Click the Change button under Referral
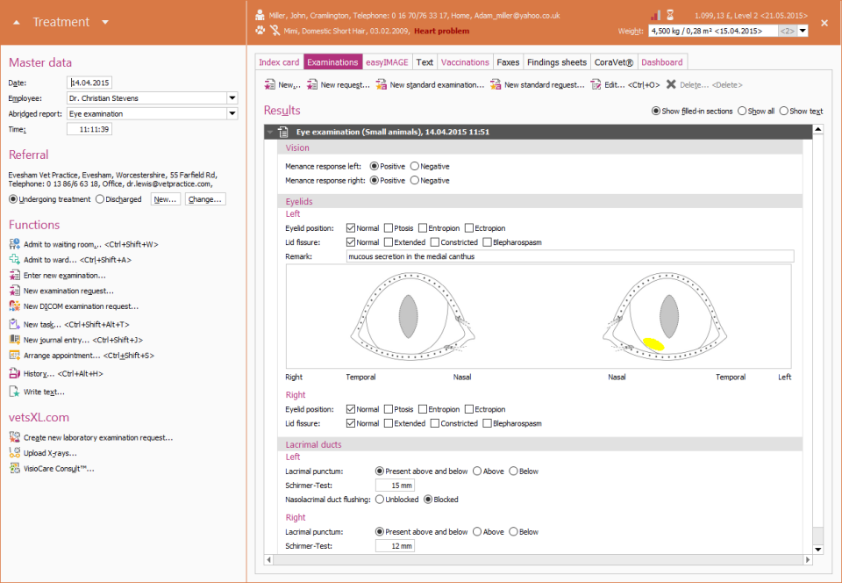 coord(204,199)
